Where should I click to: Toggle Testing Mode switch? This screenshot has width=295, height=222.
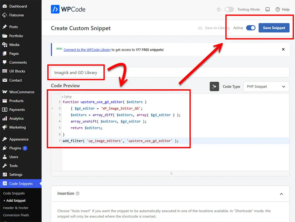coord(229,9)
